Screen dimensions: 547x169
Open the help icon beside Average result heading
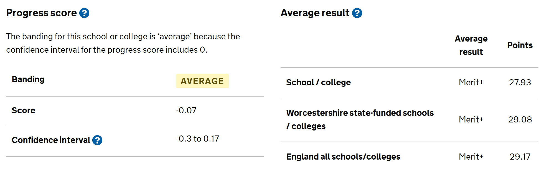pos(357,13)
